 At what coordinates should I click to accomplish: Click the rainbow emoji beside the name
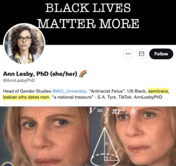coord(83,74)
